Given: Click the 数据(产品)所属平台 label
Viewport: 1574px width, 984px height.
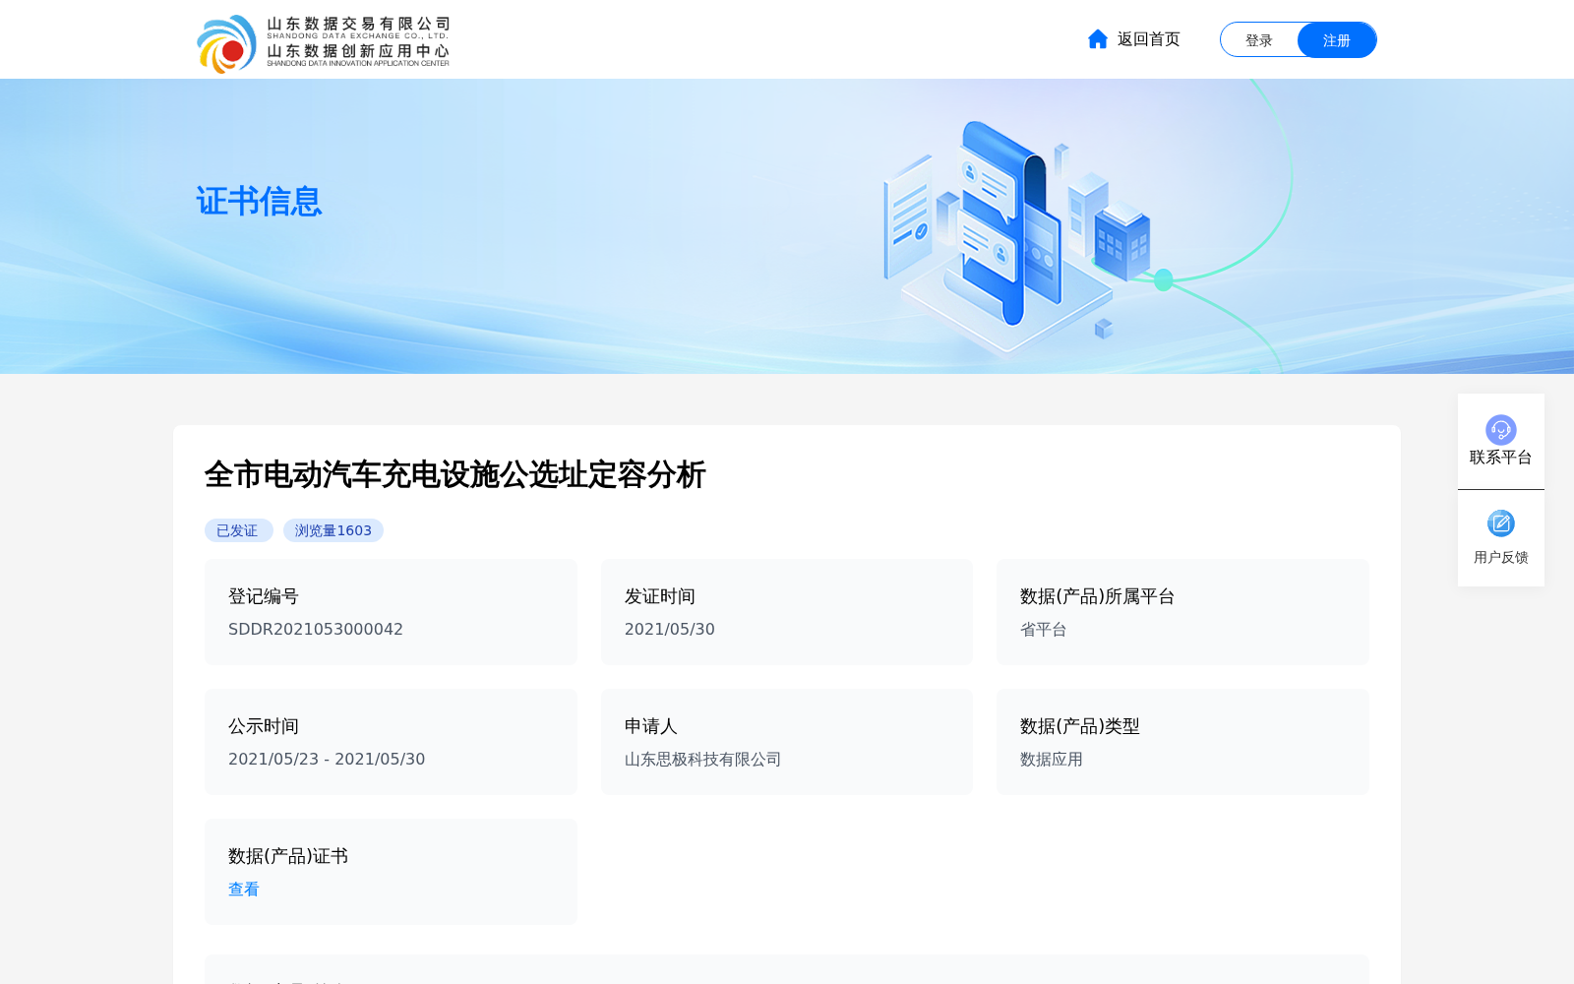Looking at the screenshot, I should (x=1098, y=596).
